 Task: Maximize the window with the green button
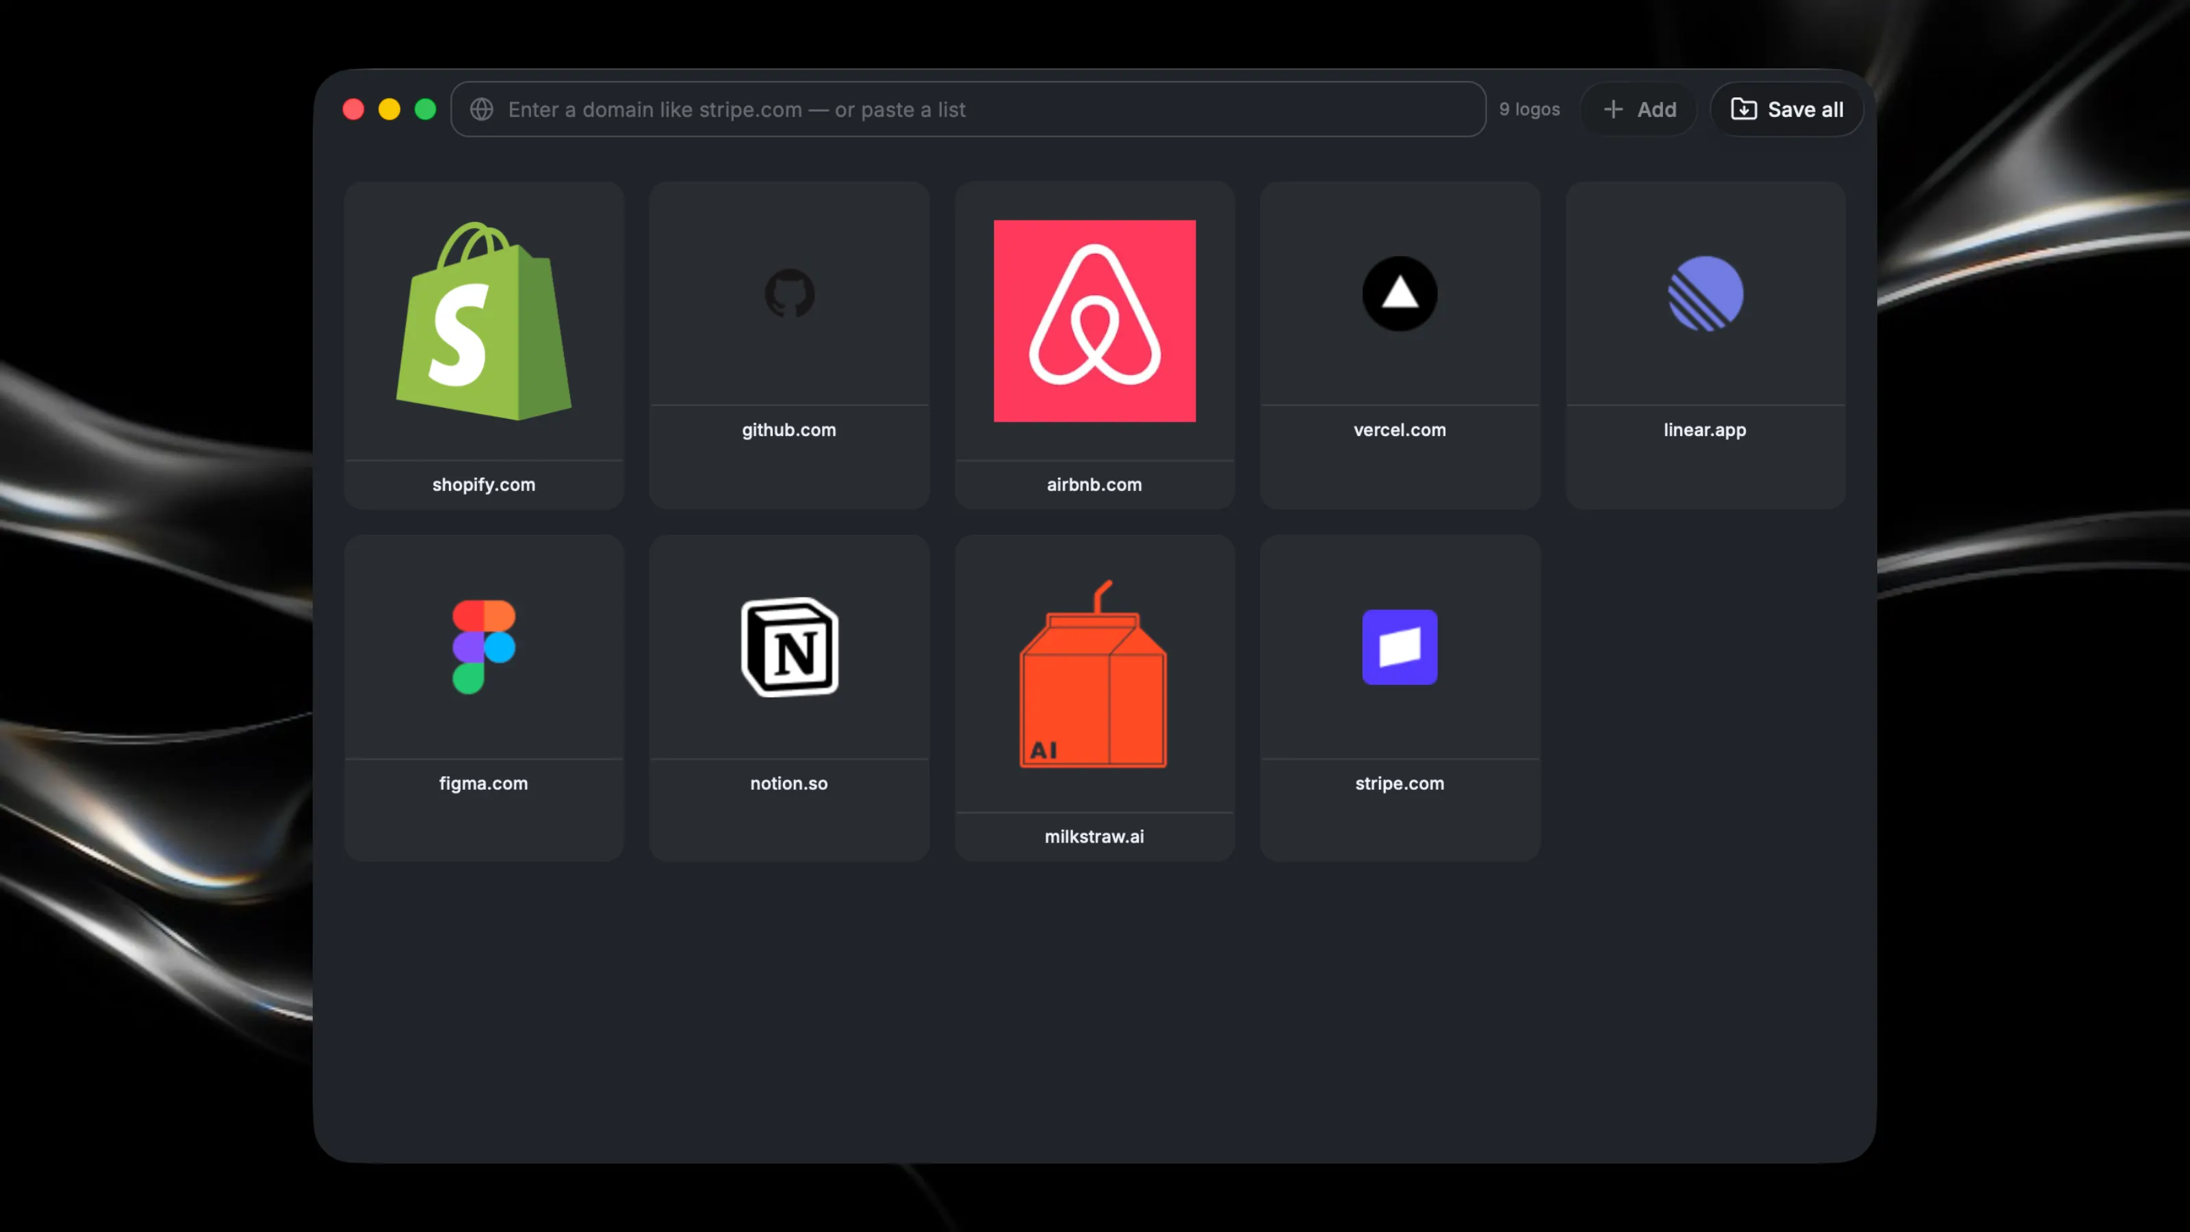click(425, 110)
